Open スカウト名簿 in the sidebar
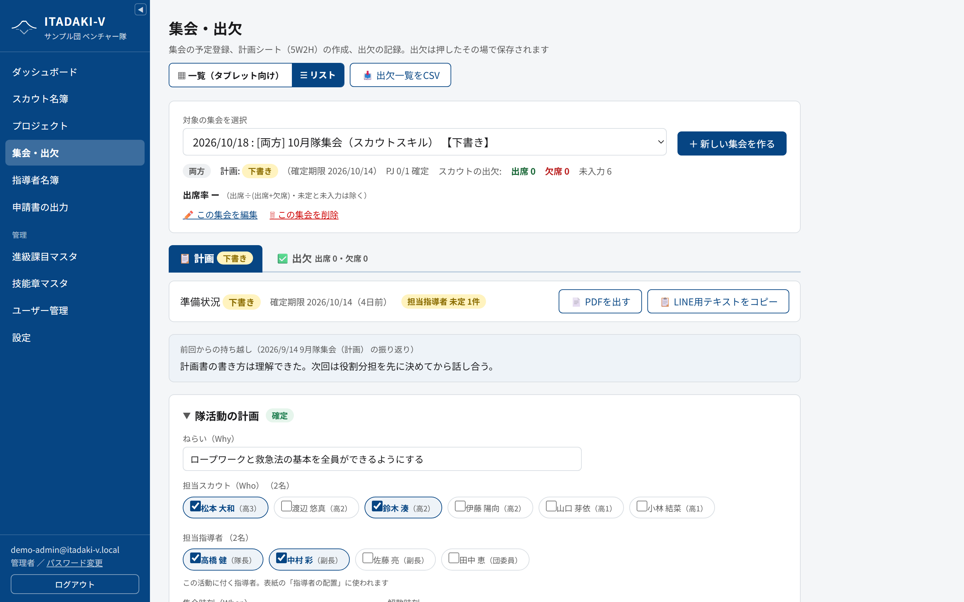The image size is (964, 602). (75, 99)
